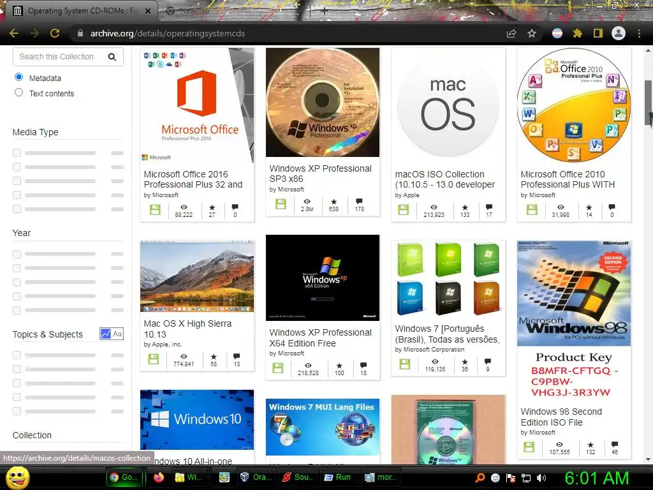This screenshot has width=653, height=490.
Task: Click the software floppy icon on macOS ISO Collection
Action: [x=403, y=209]
